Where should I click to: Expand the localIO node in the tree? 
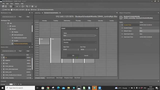(x=10, y=41)
